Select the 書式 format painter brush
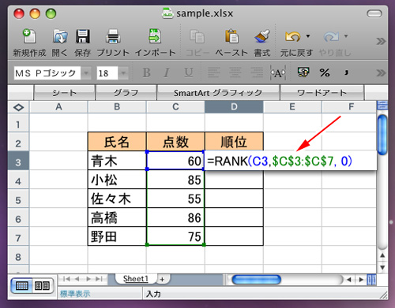The width and height of the screenshot is (395, 308). point(262,36)
